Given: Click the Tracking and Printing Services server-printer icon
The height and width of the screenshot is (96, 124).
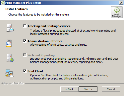Looking at the screenshot, I should click(10, 28).
